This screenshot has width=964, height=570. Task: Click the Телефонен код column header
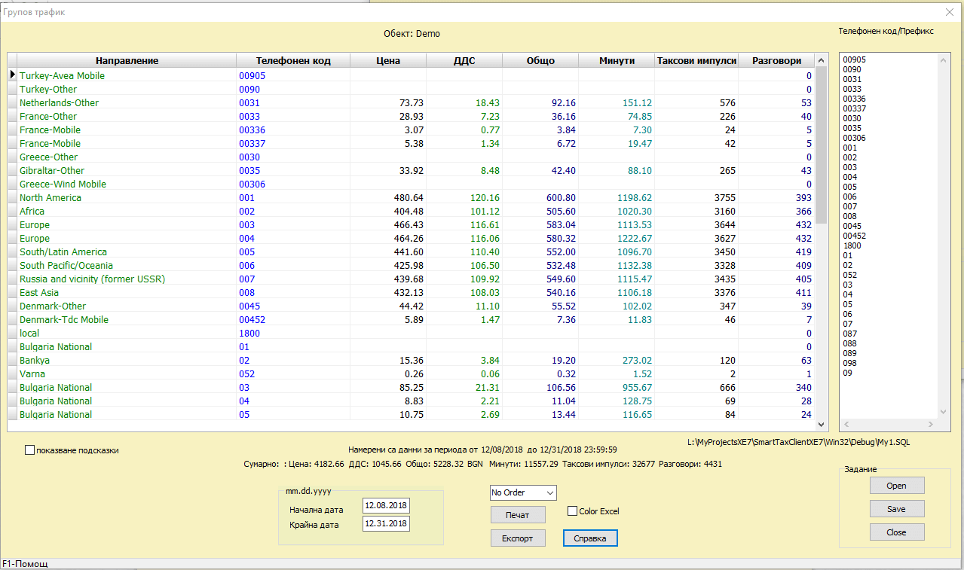point(293,61)
